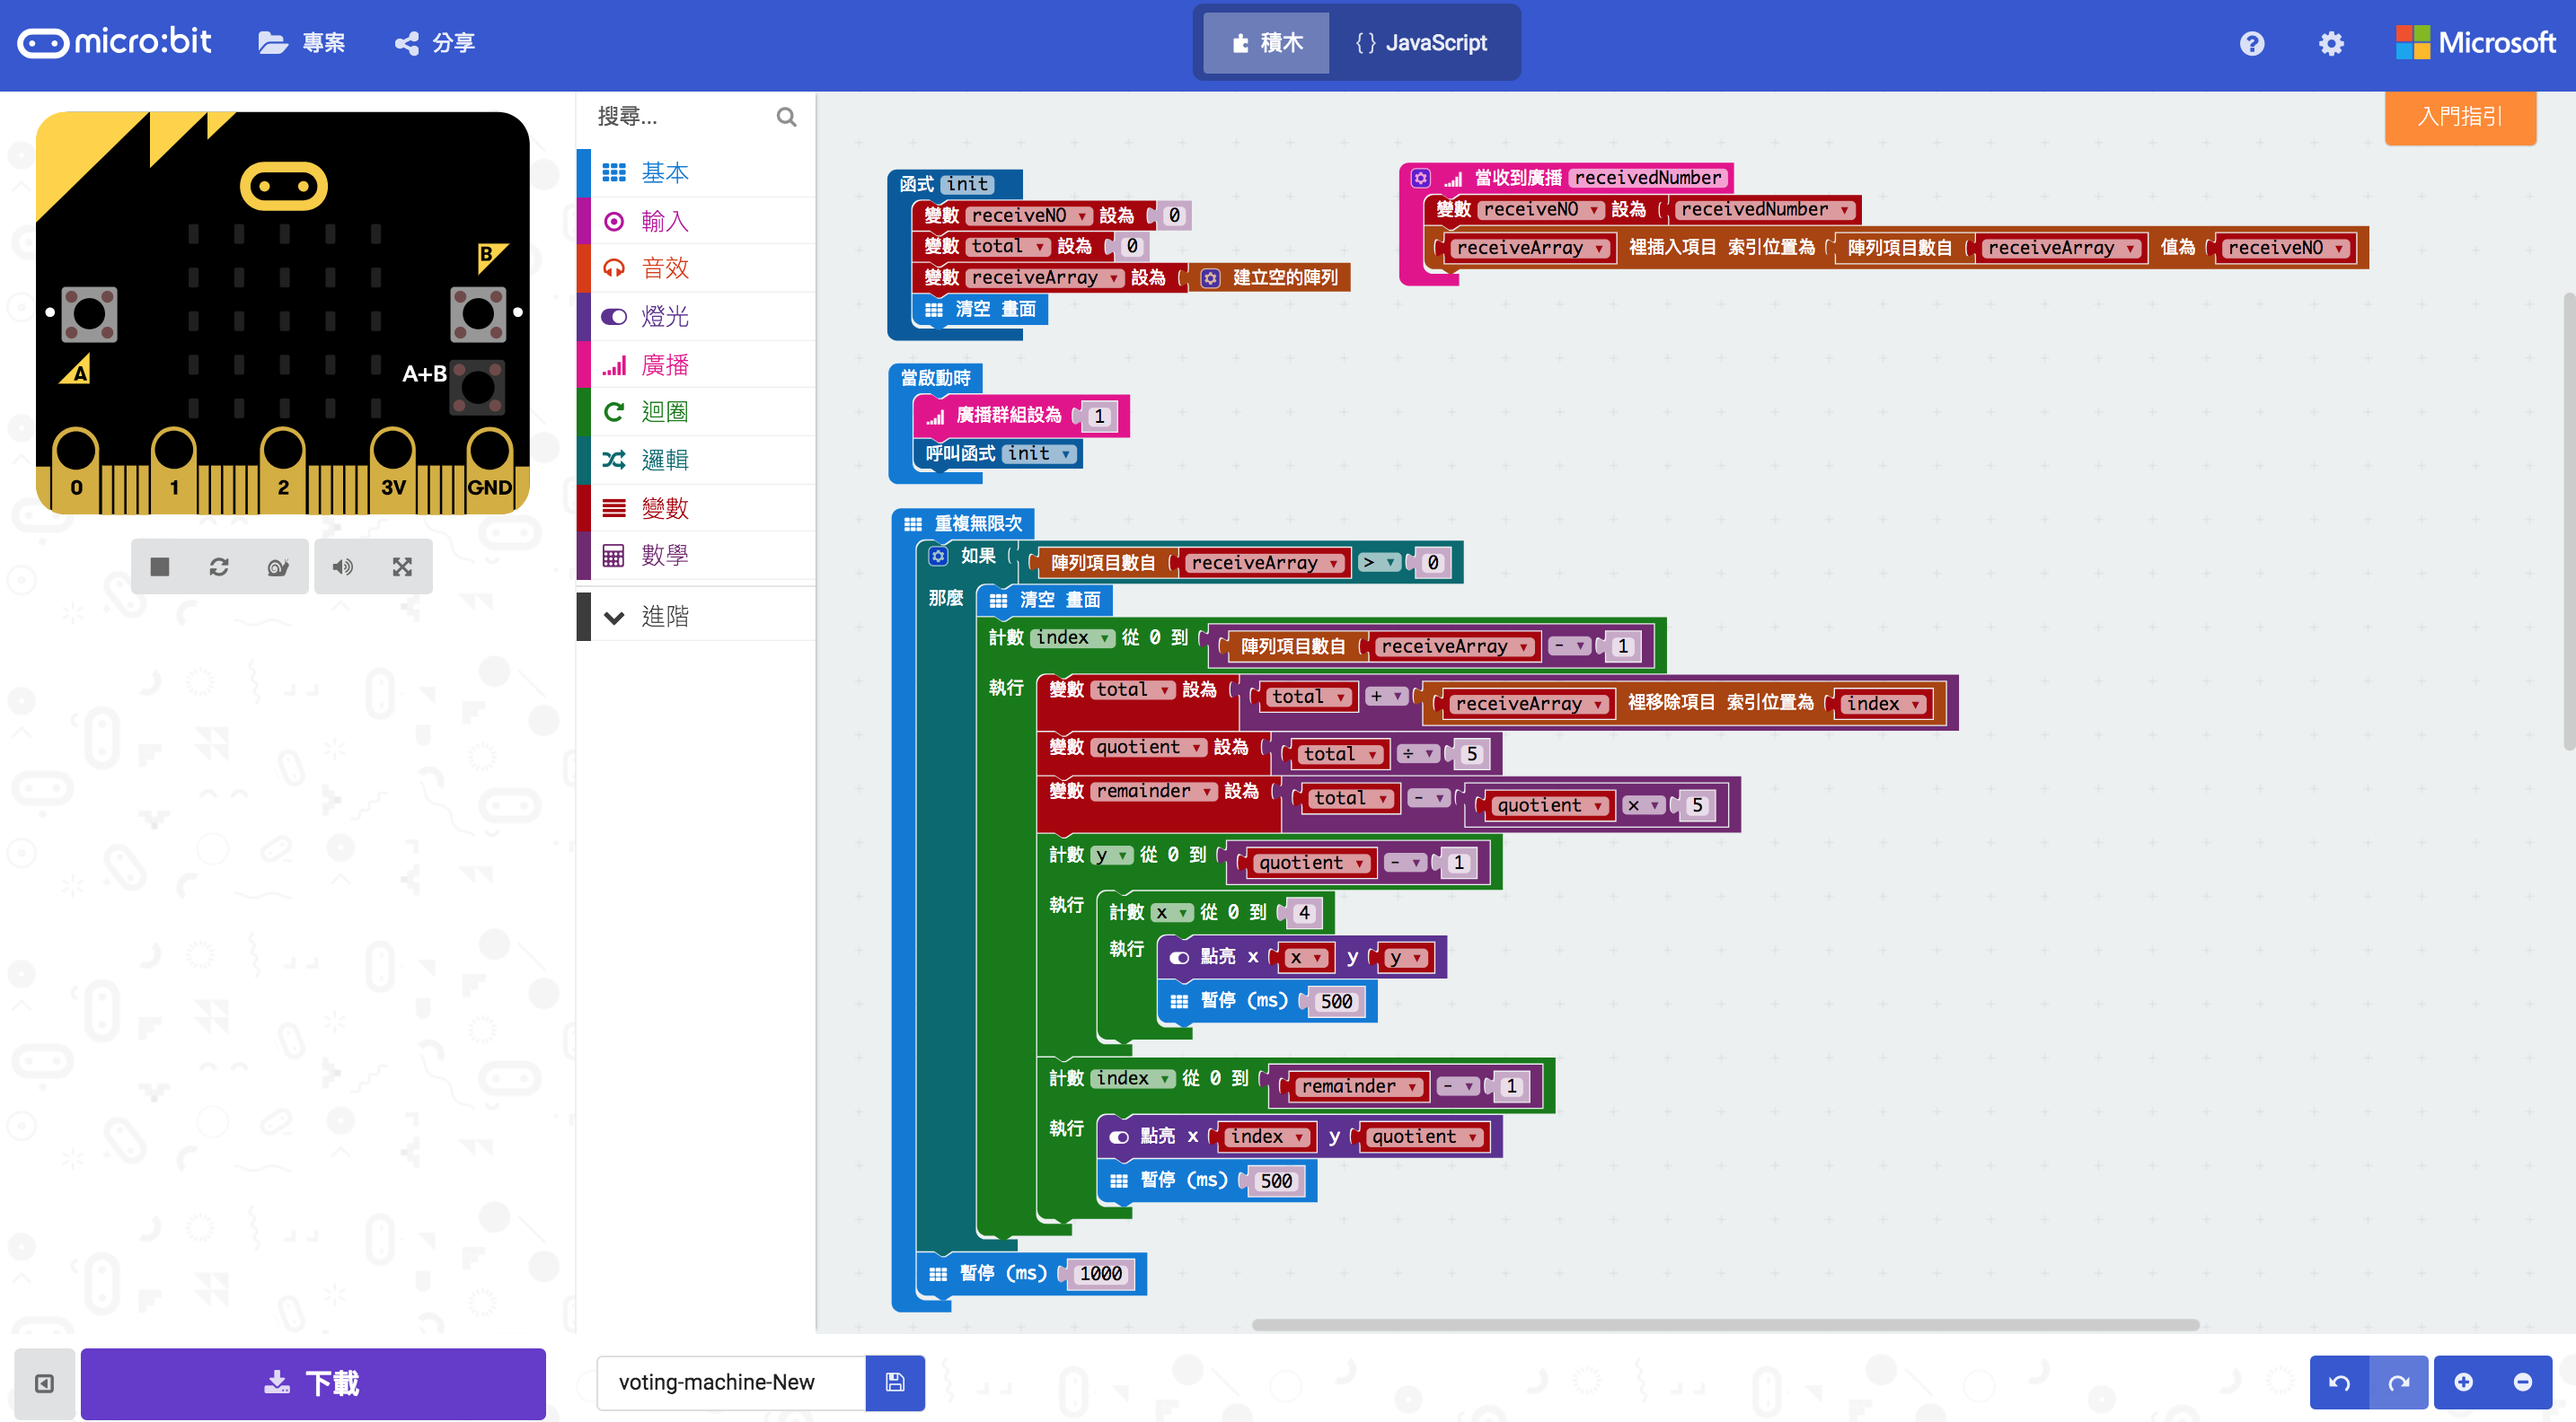The image size is (2576, 1422).
Task: Open the 廣播 block category
Action: (696, 364)
